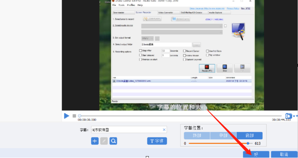Click the red Pause (F7) record button
Screen dimensions: 298x158
coord(207,68)
